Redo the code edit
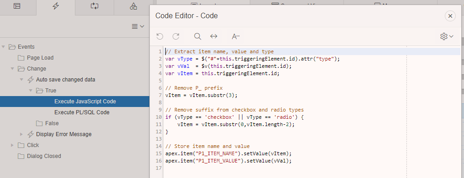 click(x=176, y=36)
